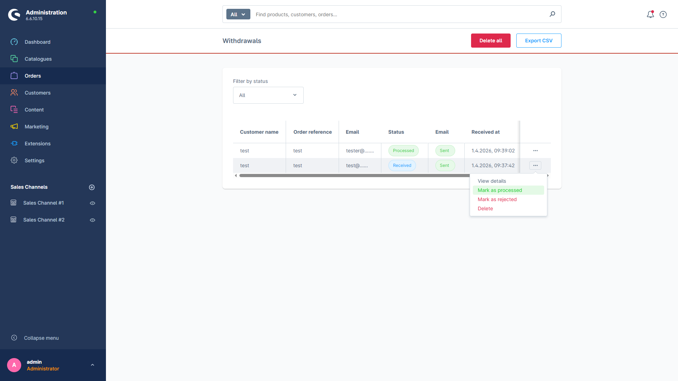The image size is (678, 381).
Task: Click the tester@ email cell
Action: [x=360, y=151]
